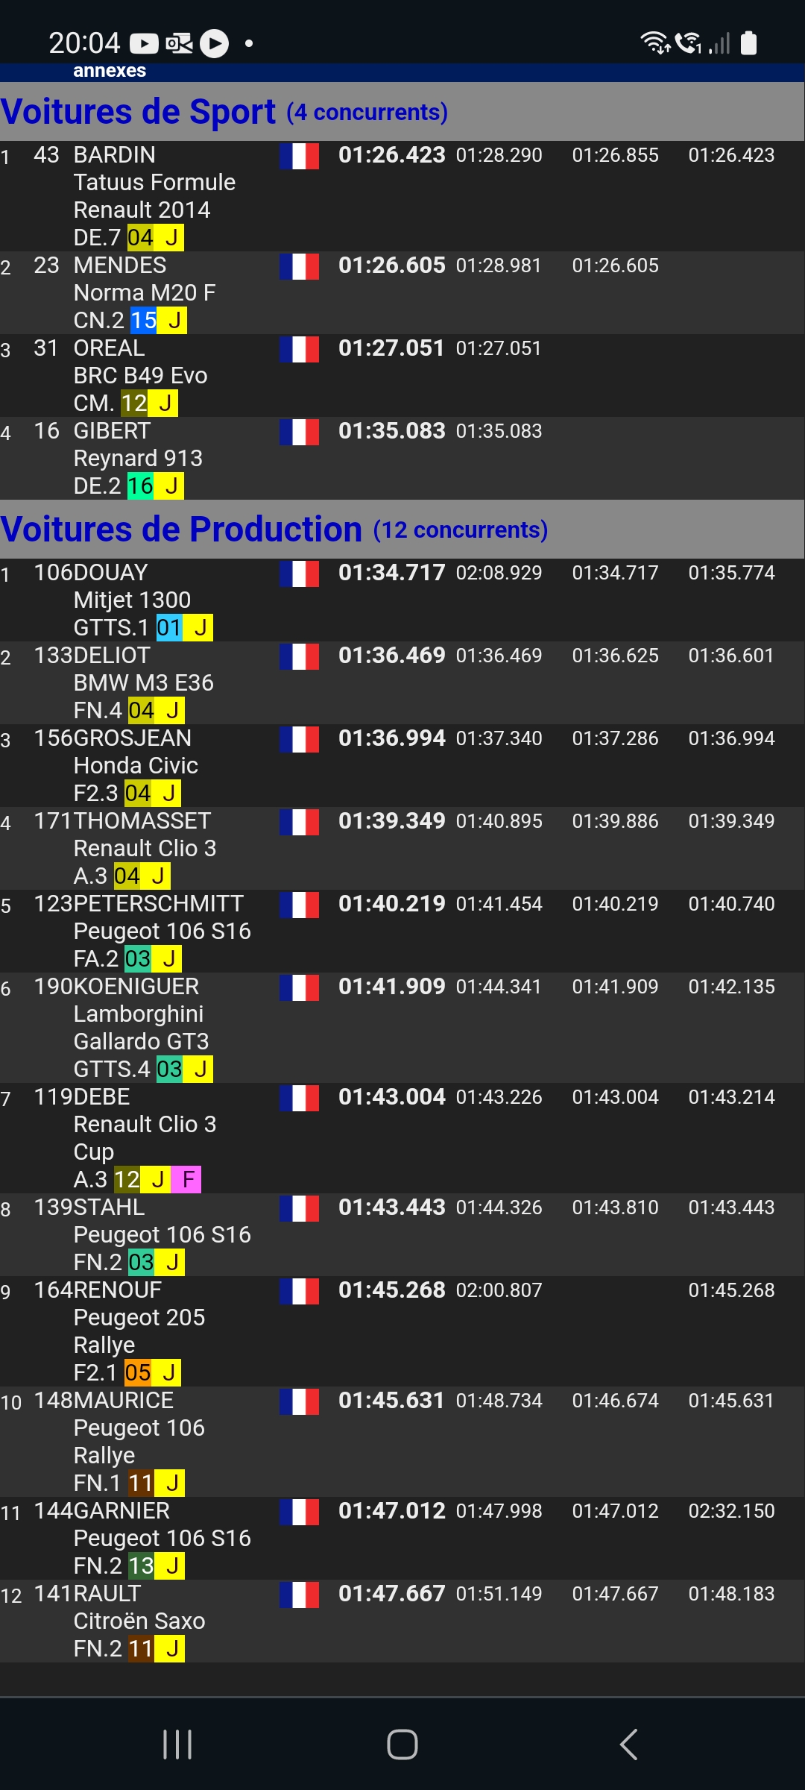Select the Voitures de Production section header
Viewport: 805px width, 1790px height.
(x=402, y=529)
